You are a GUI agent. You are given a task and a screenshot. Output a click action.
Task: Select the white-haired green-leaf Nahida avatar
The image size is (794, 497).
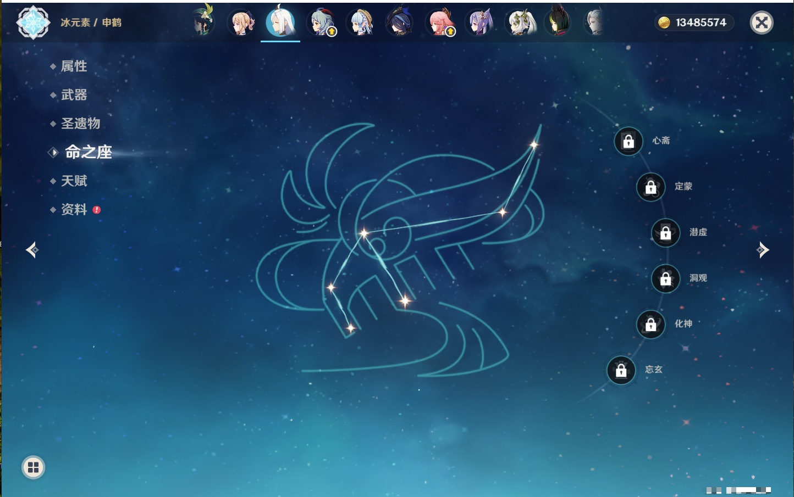click(x=520, y=23)
